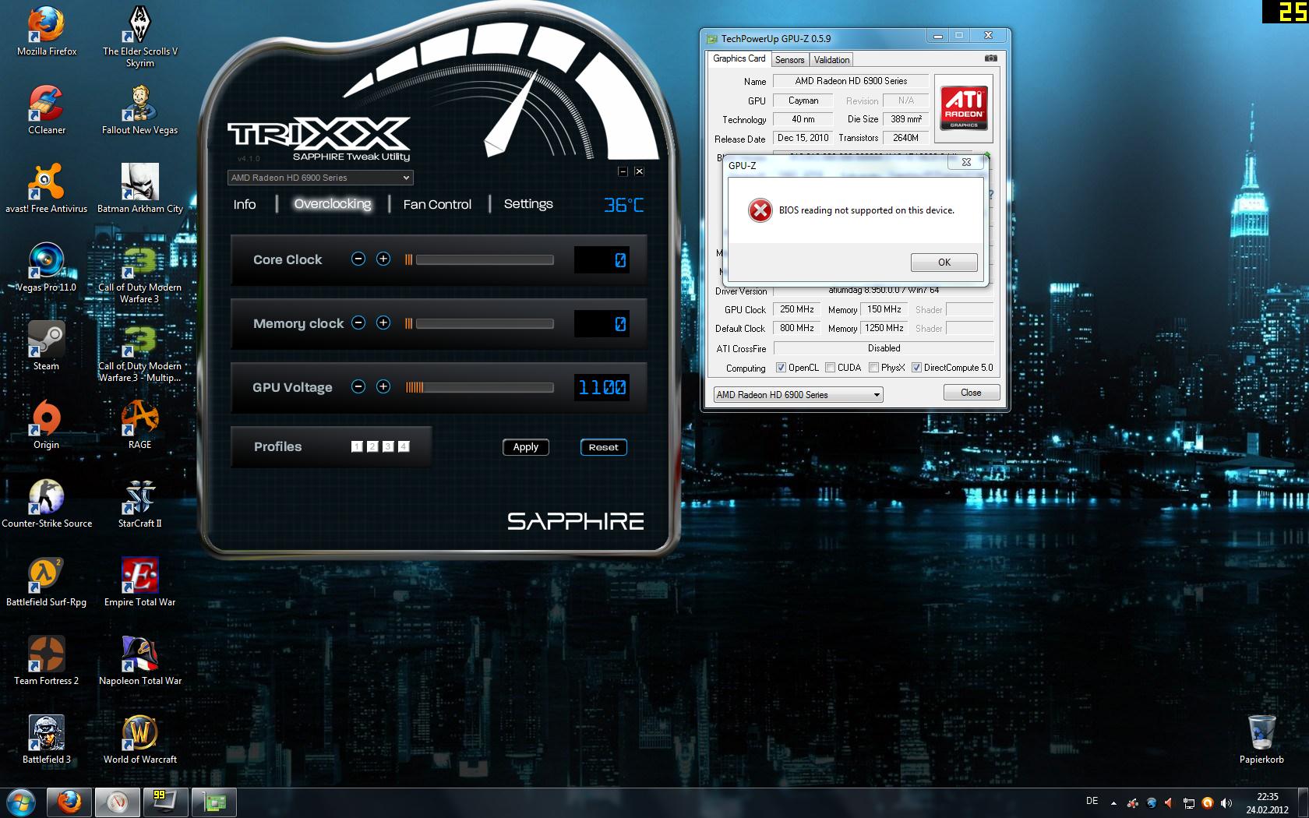
Task: Select Call of Duty Modern Warfare 3 icon
Action: coord(140,273)
